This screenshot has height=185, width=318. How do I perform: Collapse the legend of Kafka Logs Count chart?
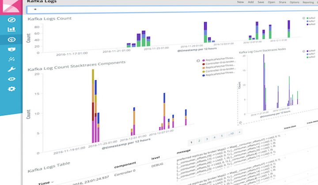(x=303, y=18)
